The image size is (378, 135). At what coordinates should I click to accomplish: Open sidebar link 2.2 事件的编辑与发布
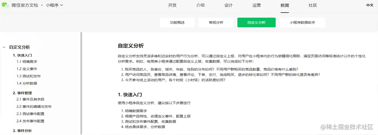point(34,106)
